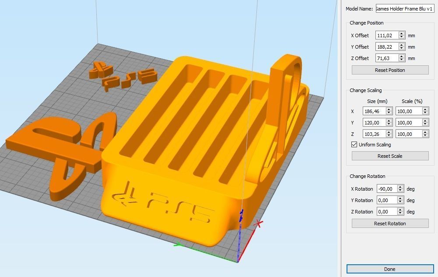Increase X scale percent up arrow

click(425, 109)
